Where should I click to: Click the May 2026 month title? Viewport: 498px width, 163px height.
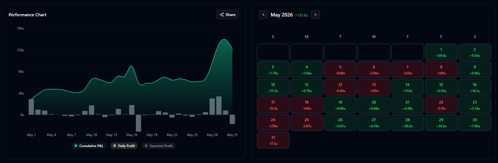tap(282, 15)
